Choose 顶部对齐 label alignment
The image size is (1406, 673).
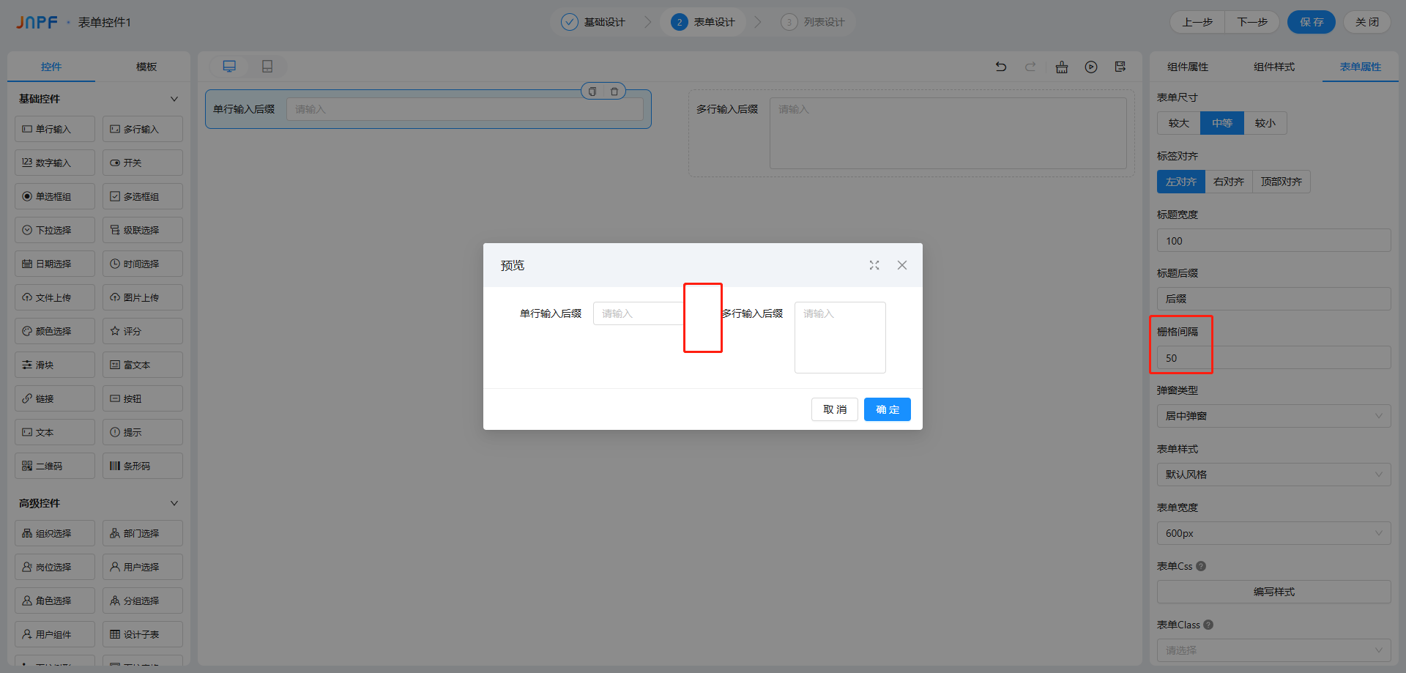(1282, 182)
